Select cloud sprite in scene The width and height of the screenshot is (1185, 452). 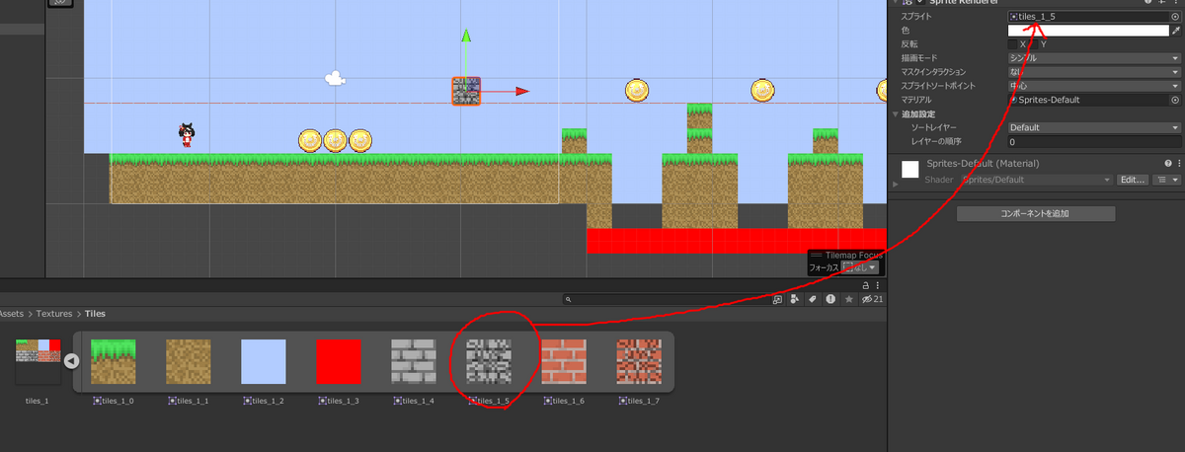coord(336,77)
